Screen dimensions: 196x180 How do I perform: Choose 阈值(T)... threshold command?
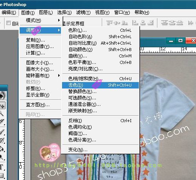click(x=100, y=133)
